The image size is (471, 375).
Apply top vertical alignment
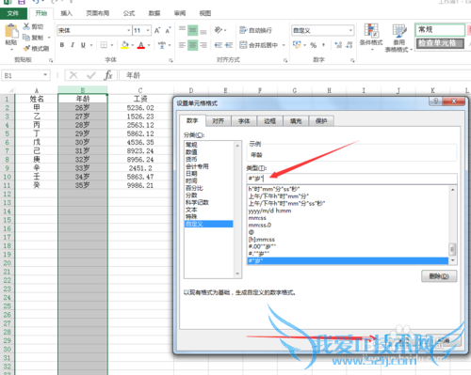click(182, 30)
